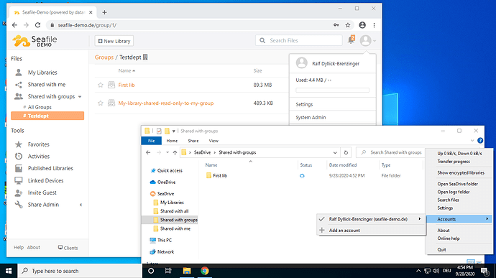Click the Type here to search box

pos(80,271)
